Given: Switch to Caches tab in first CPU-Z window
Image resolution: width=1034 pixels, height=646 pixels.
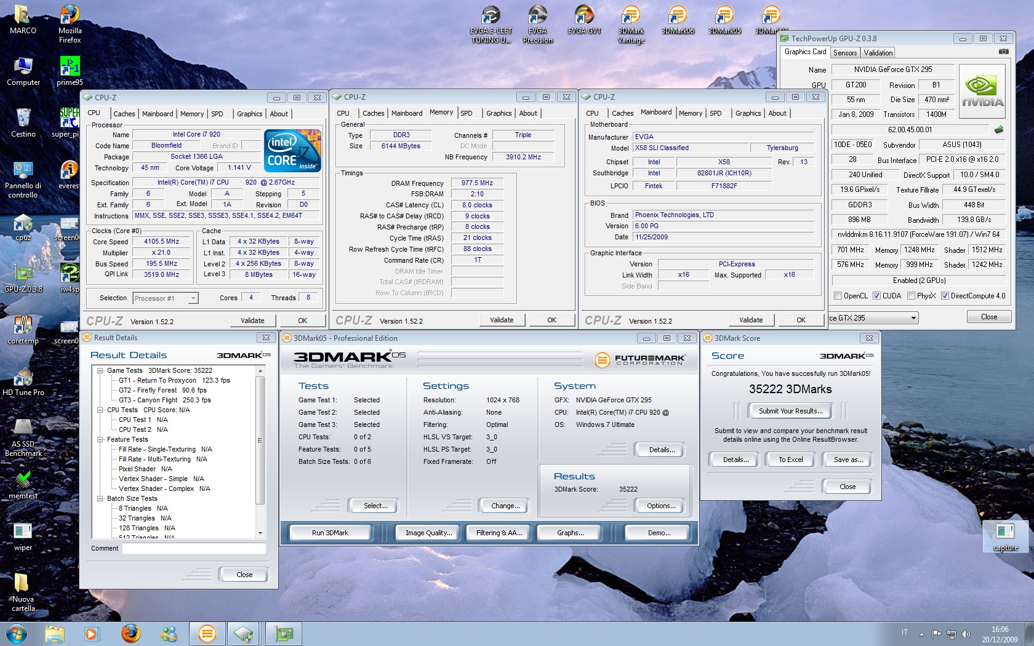Looking at the screenshot, I should pyautogui.click(x=124, y=114).
